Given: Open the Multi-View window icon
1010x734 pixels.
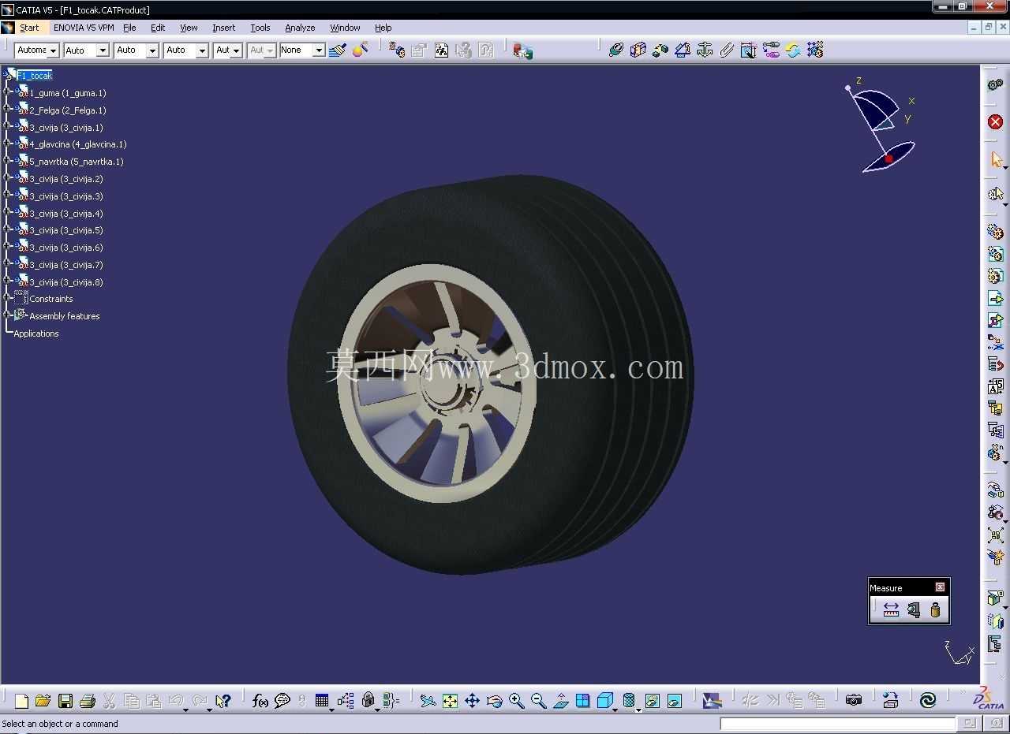Looking at the screenshot, I should (x=583, y=701).
